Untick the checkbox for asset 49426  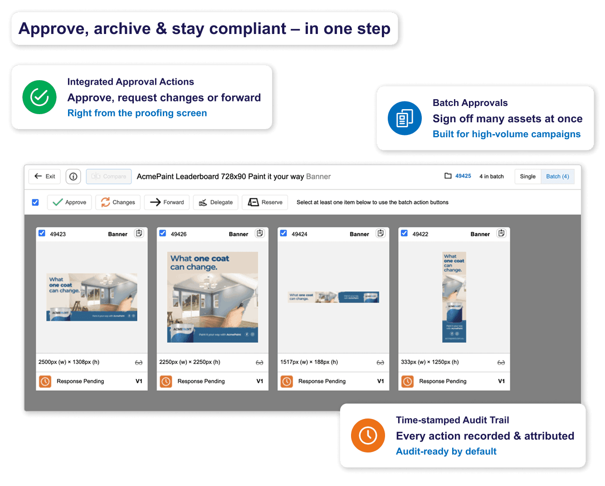coord(162,233)
